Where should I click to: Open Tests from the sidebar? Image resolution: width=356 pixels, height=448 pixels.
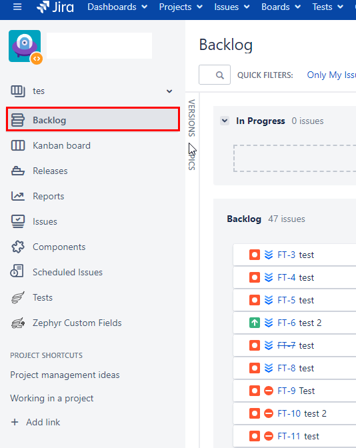pos(43,297)
